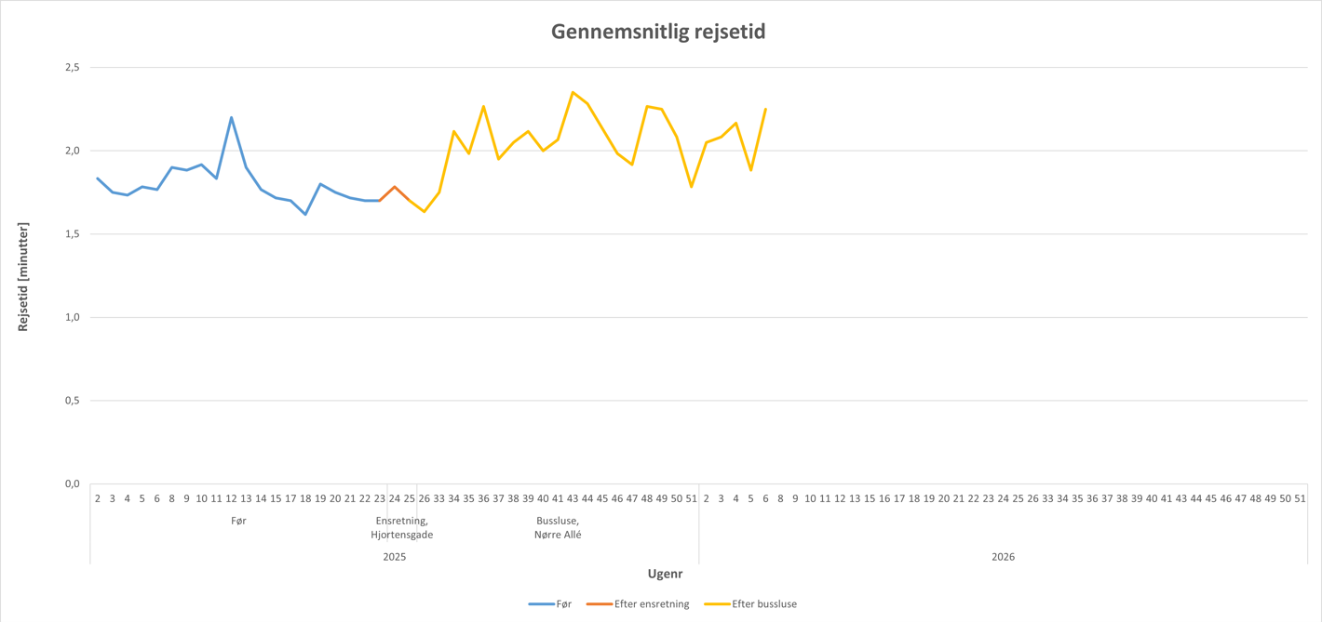
Task: Click the orange line peak at week 24
Action: [x=395, y=187]
